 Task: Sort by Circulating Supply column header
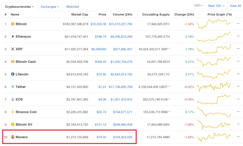click(x=156, y=14)
